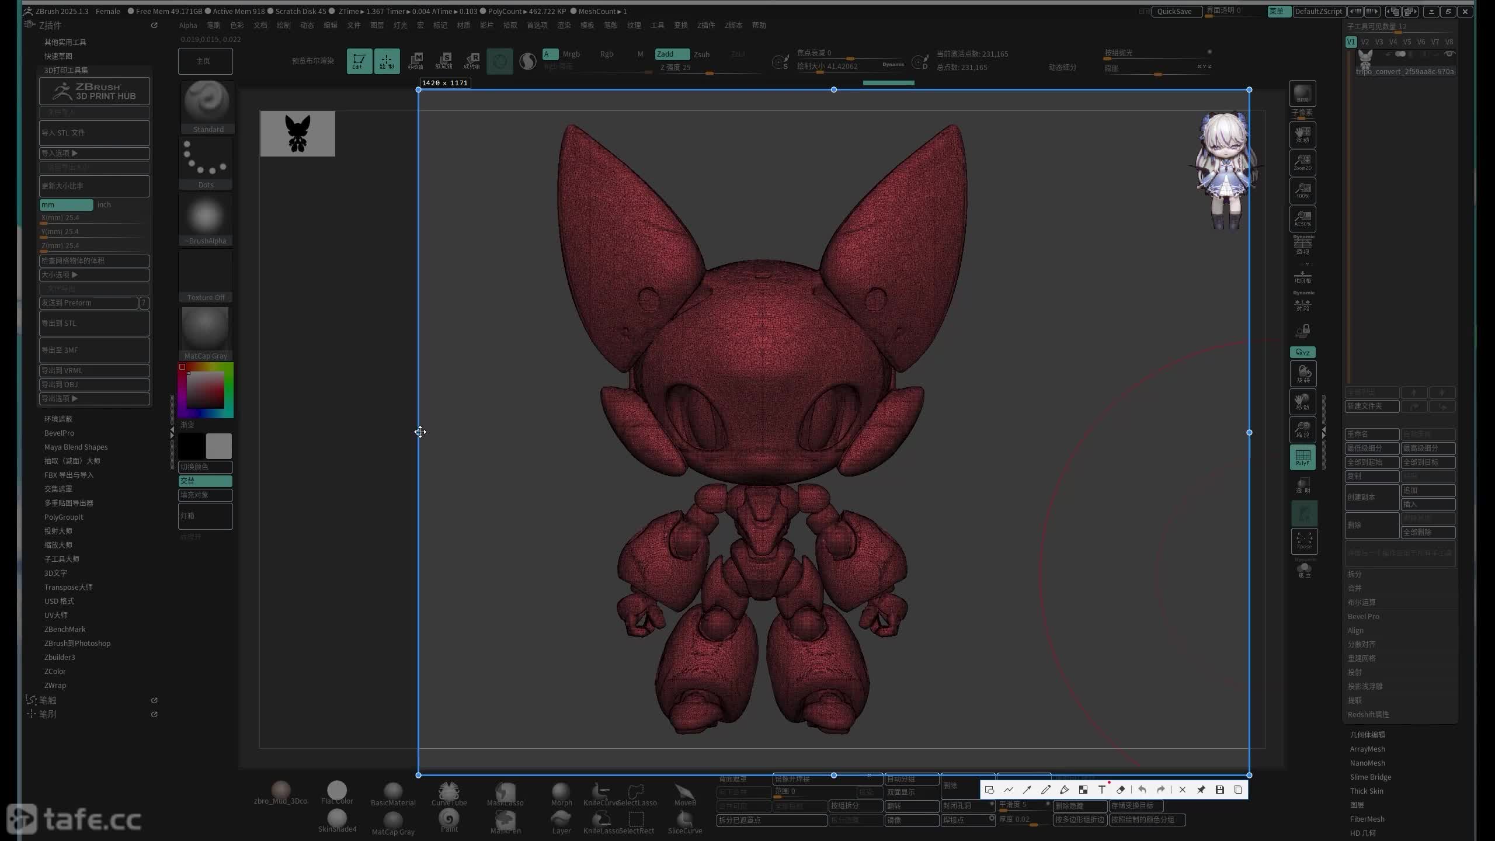Click the BPR render button
Viewport: 1495px width, 841px height.
1302,93
